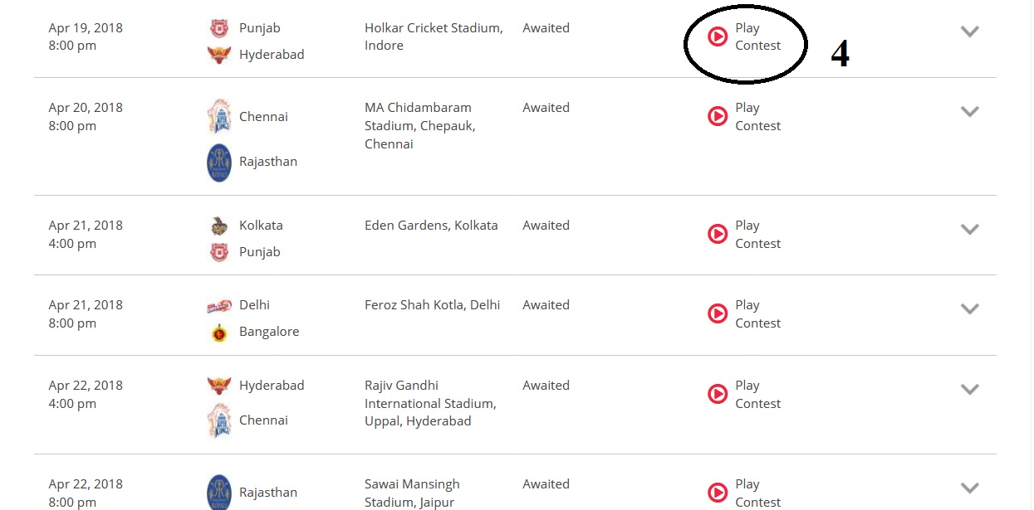Expand the Apr 21 Delhi vs Bangalore row

(x=969, y=308)
